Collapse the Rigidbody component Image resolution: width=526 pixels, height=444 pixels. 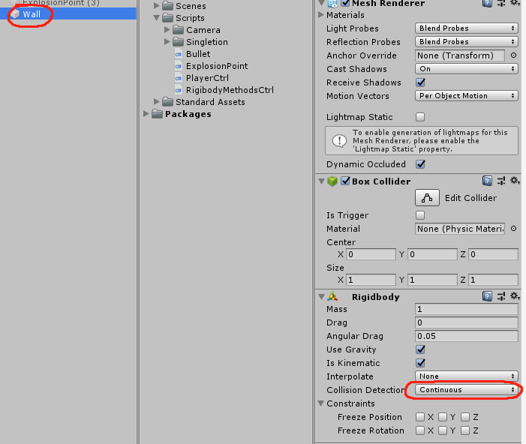[321, 297]
